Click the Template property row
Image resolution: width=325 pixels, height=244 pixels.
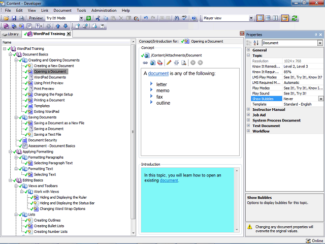tap(287, 104)
